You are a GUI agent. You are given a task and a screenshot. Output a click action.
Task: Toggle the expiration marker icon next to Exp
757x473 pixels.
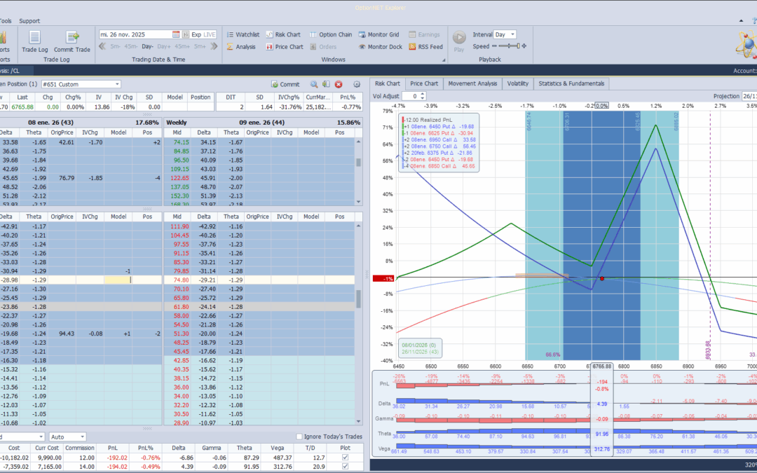[185, 34]
